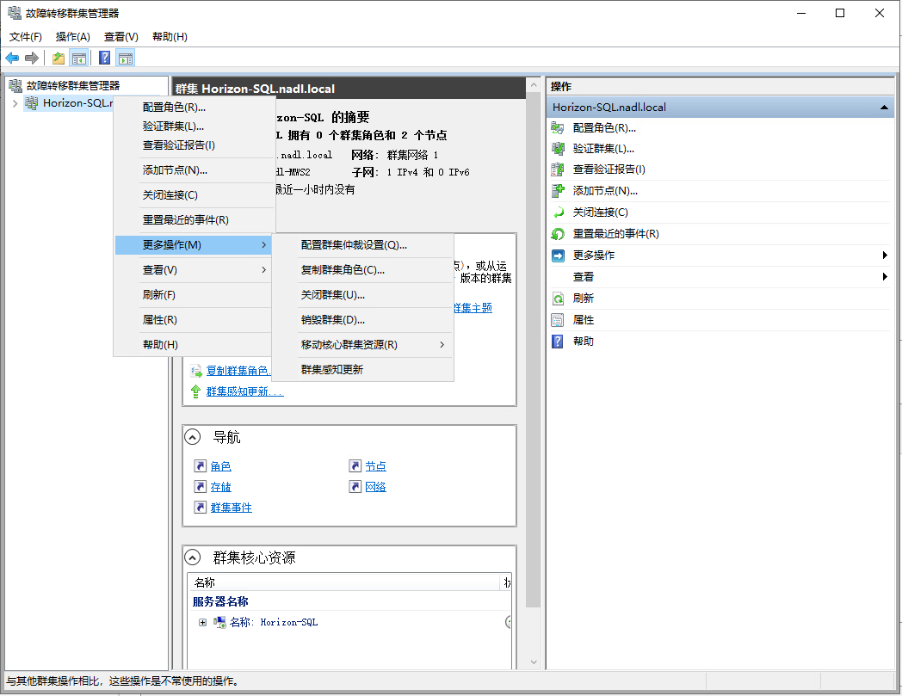Collapse the Horizon-SQL.nadl.local actions header
902x696 pixels.
(x=884, y=107)
